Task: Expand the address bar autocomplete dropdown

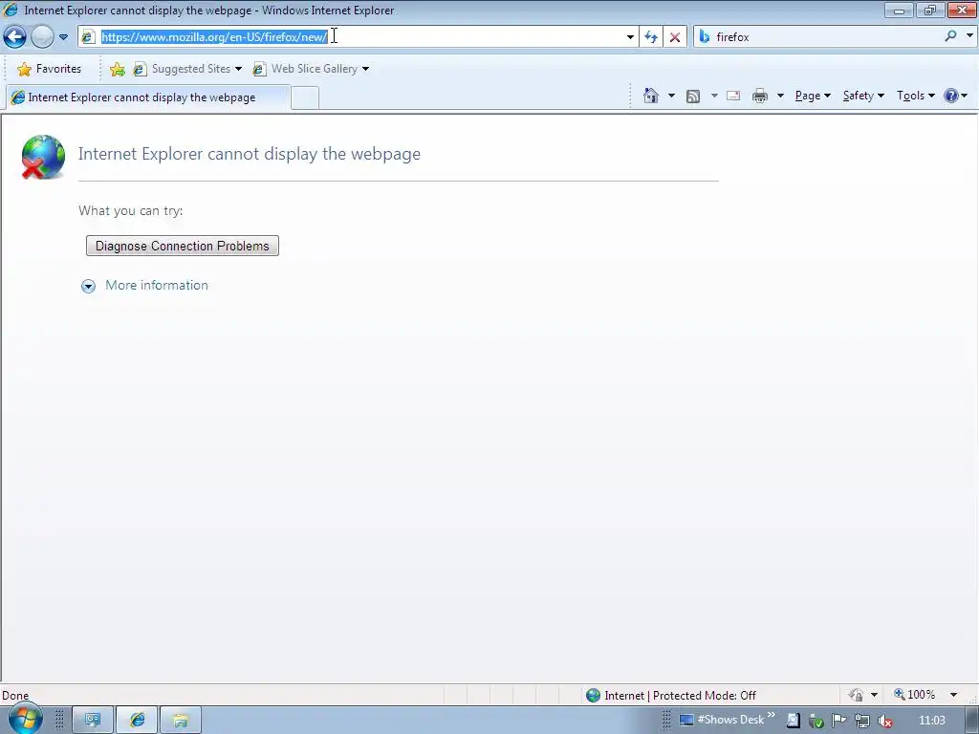Action: 630,37
